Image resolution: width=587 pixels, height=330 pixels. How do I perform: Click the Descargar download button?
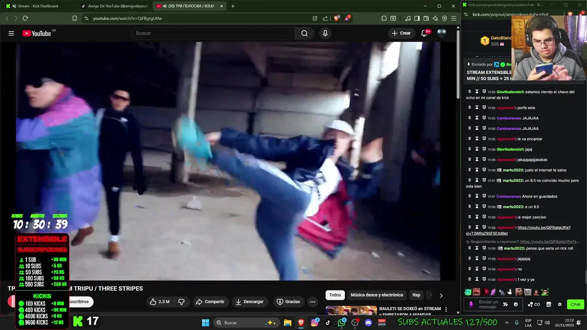250,302
